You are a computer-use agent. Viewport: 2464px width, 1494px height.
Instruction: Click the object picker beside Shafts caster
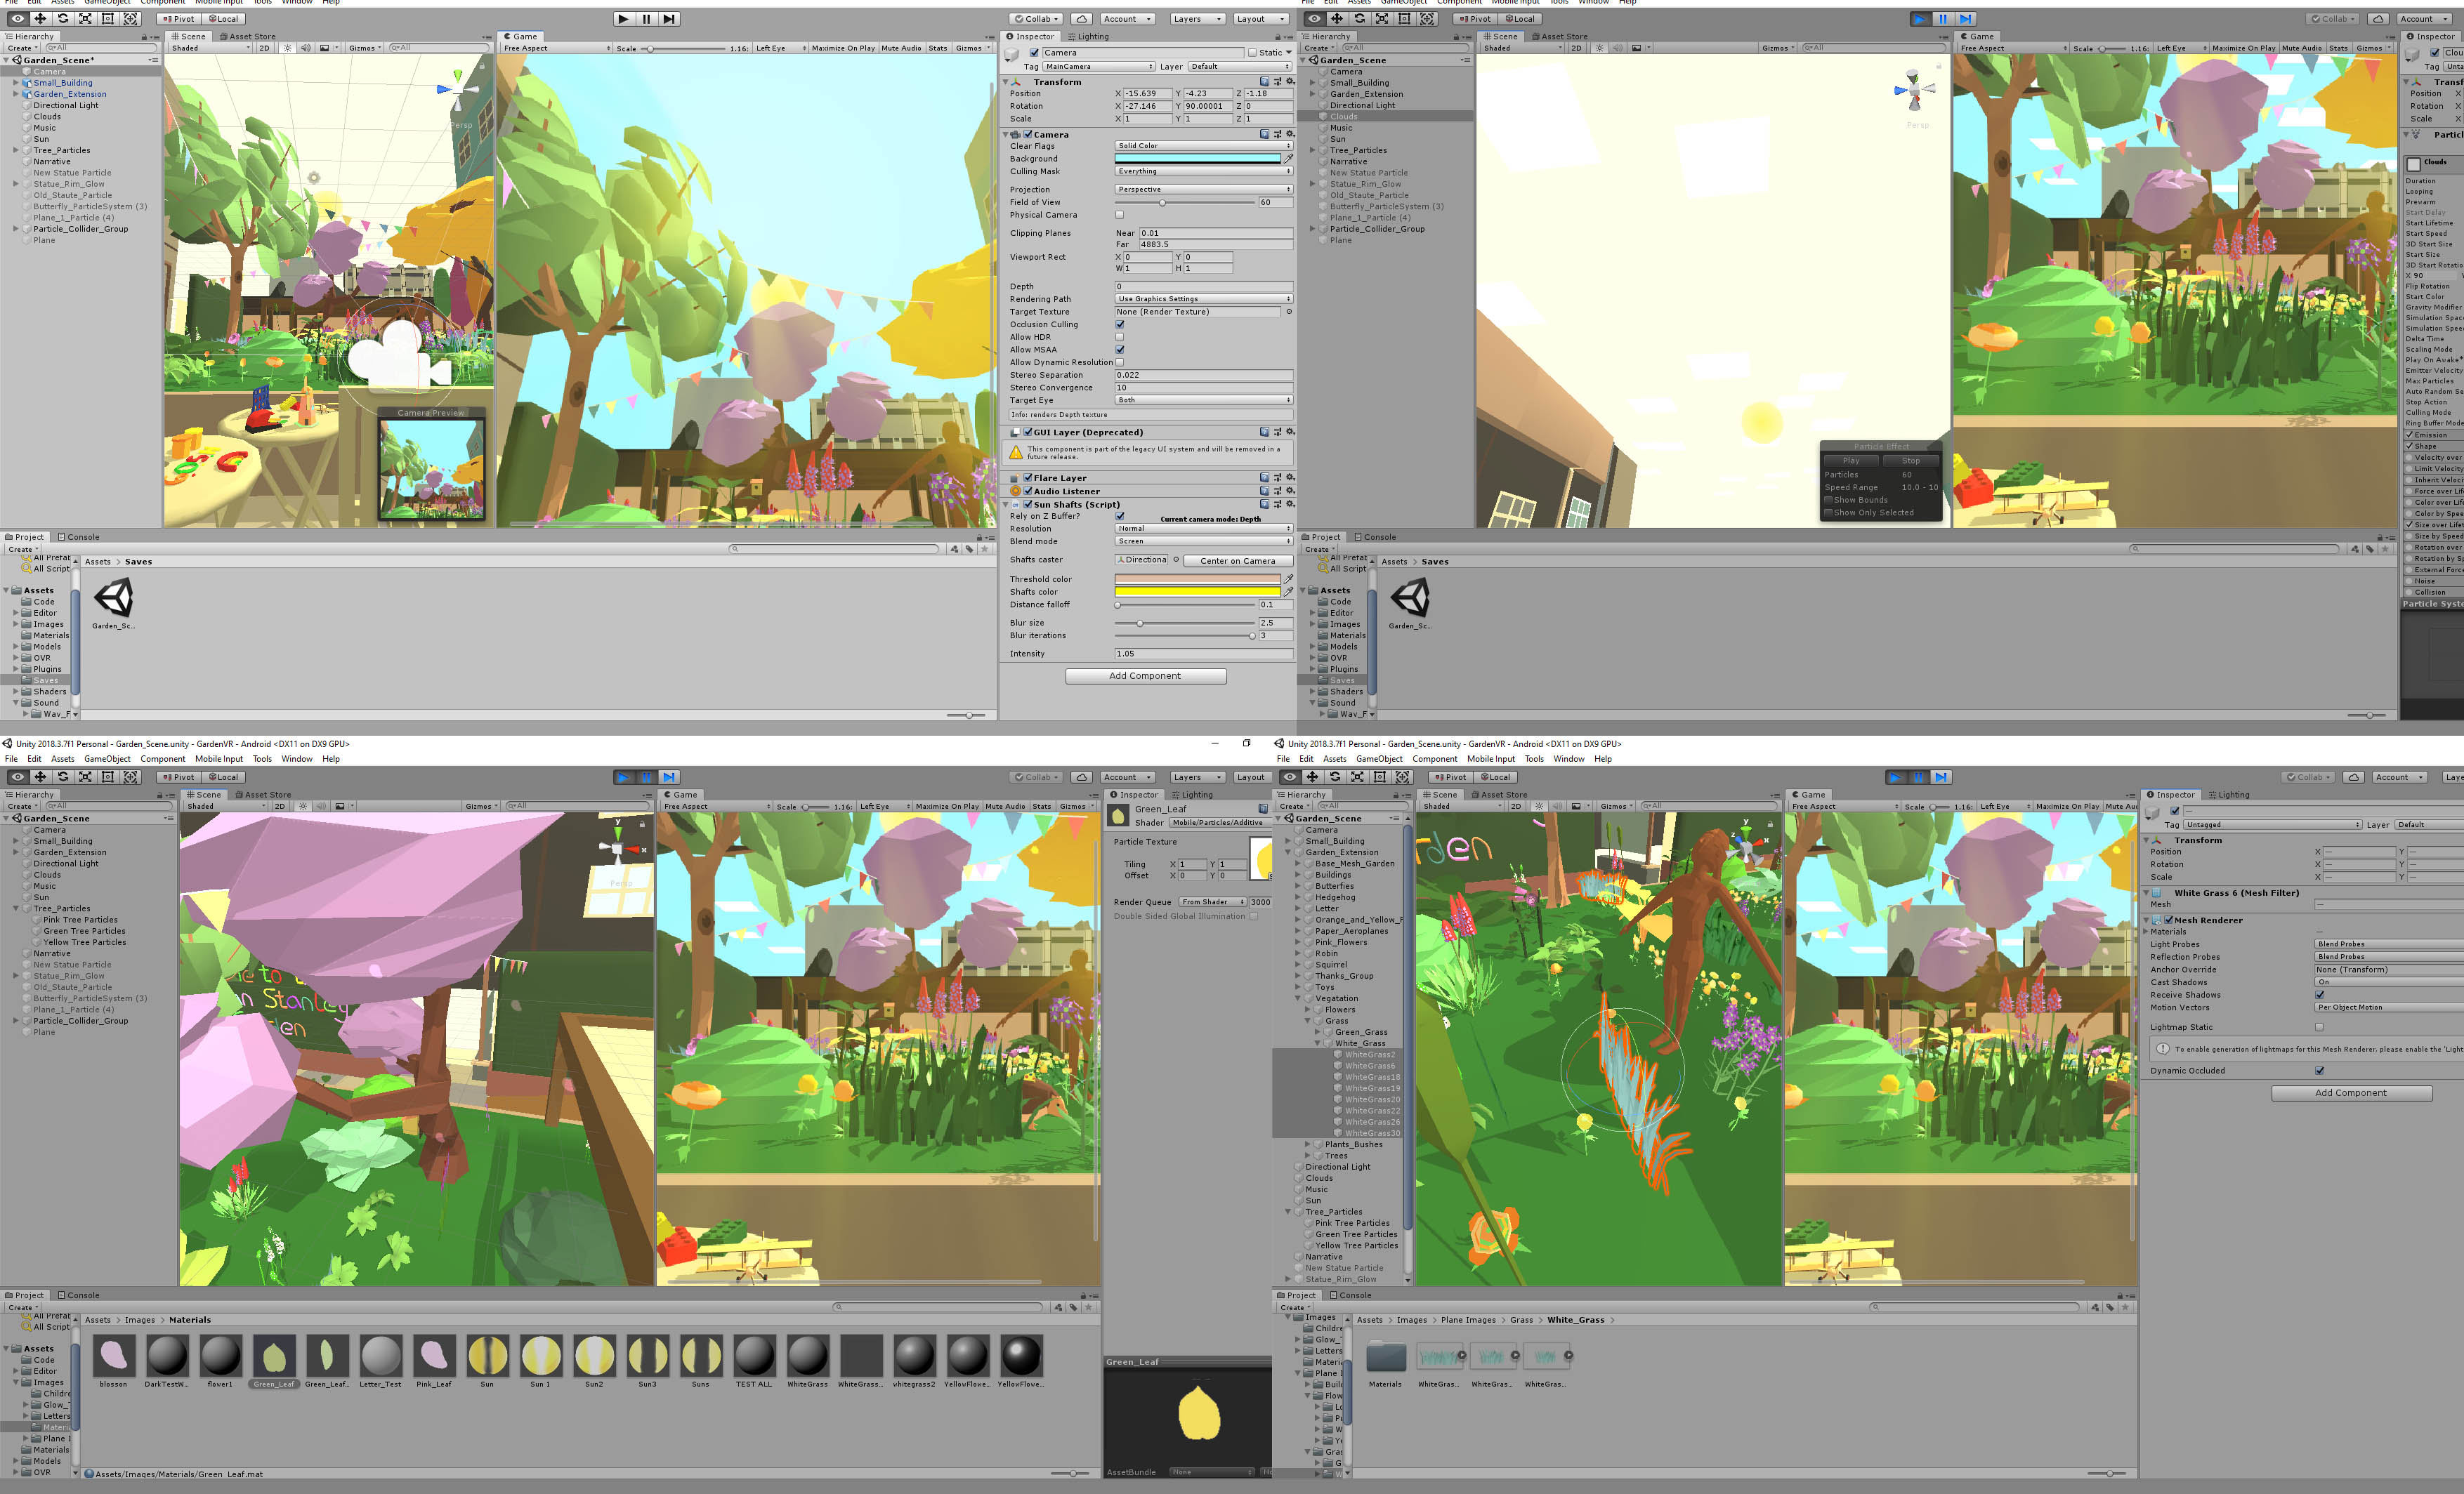(x=1176, y=560)
